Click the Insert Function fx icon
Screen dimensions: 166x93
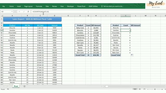tap(28, 12)
